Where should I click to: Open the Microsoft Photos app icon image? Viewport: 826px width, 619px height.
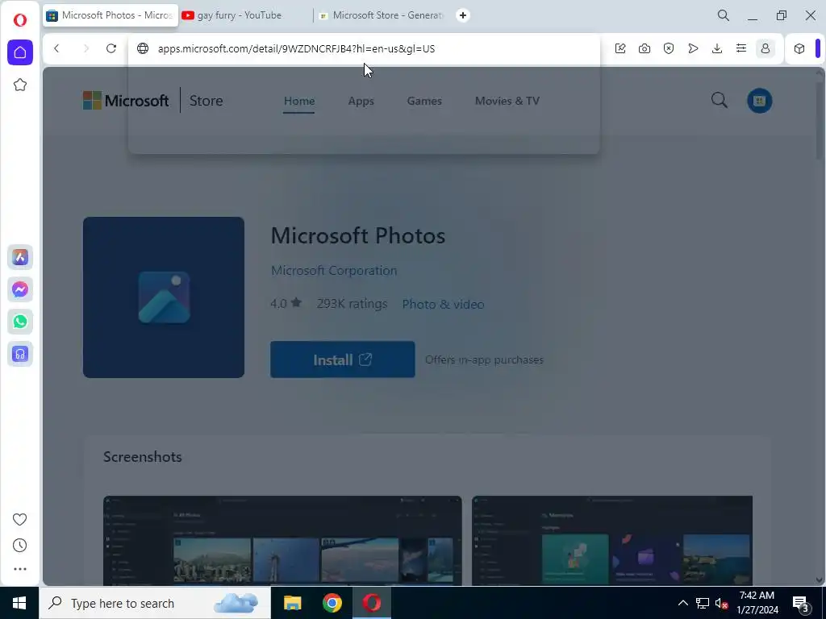click(x=163, y=297)
